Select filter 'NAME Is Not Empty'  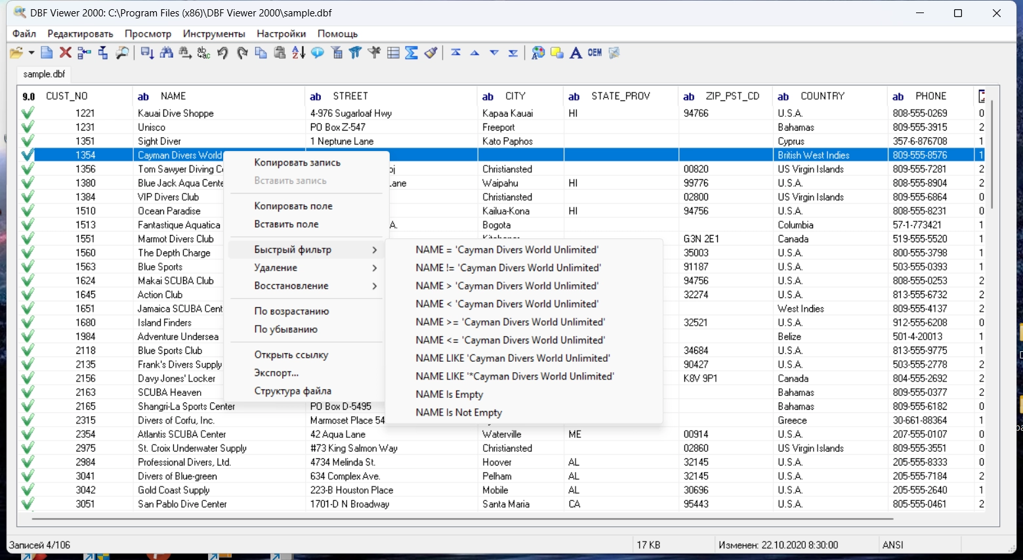459,412
